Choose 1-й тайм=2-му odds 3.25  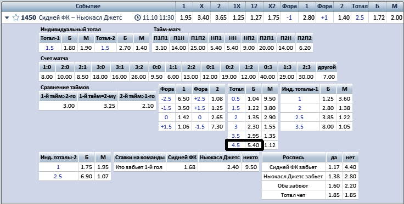pyautogui.click(x=97, y=106)
